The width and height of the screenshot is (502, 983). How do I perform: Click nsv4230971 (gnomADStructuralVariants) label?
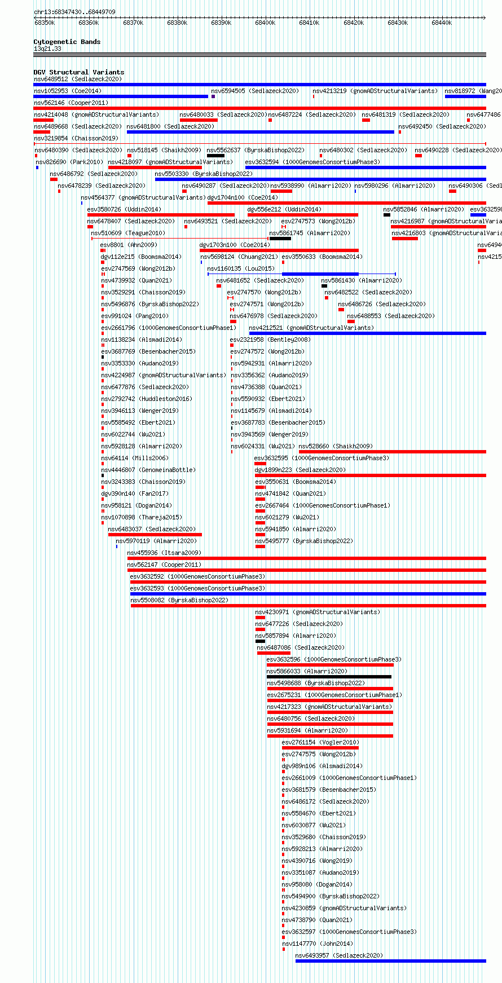[318, 612]
